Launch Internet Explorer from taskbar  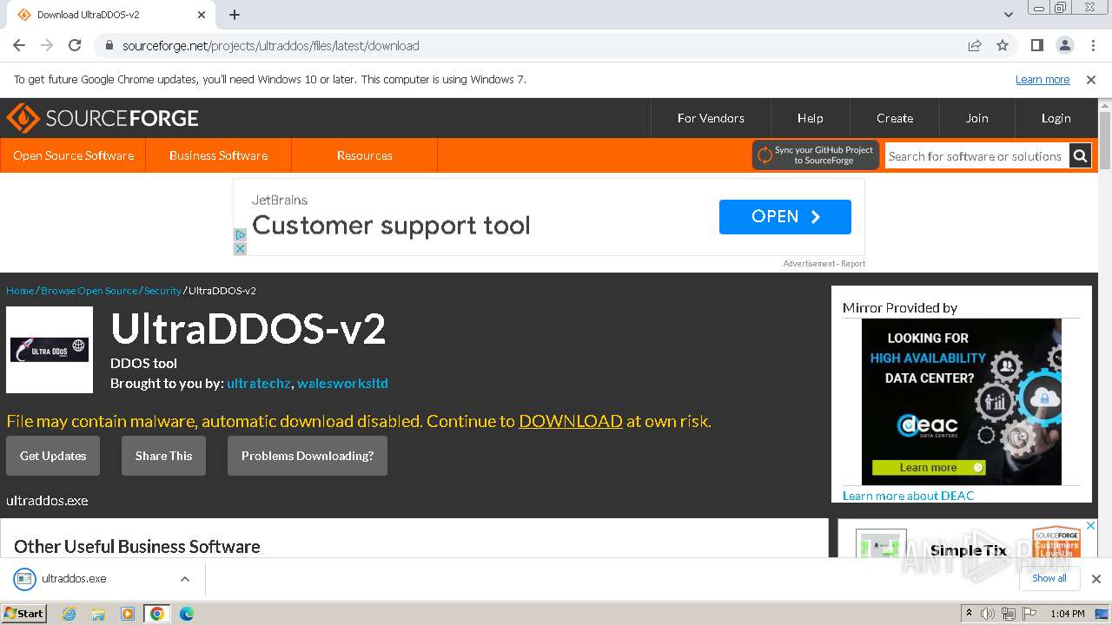69,614
